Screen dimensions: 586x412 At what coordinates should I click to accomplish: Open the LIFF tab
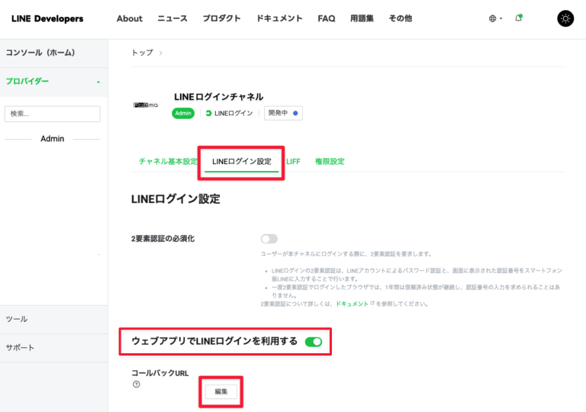point(293,162)
